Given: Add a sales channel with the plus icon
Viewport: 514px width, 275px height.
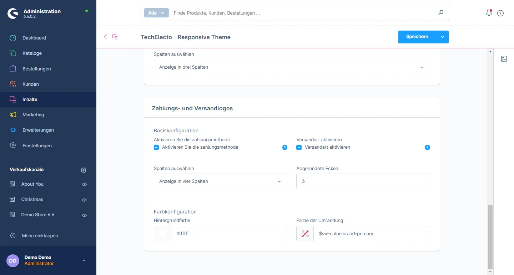Looking at the screenshot, I should [84, 170].
